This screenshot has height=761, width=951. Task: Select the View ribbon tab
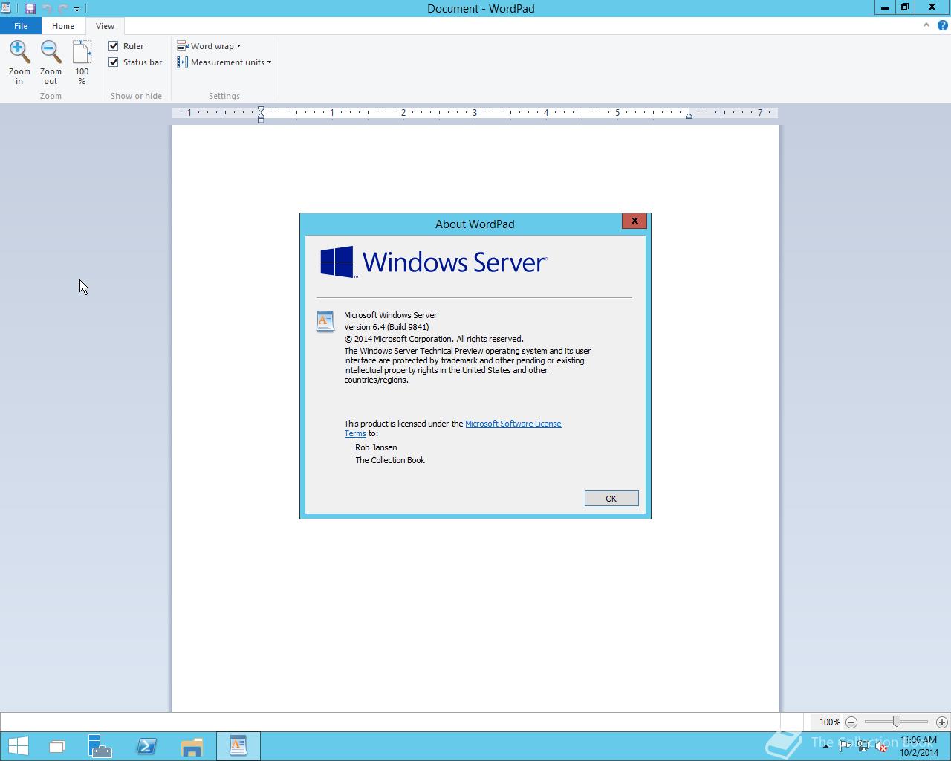pyautogui.click(x=105, y=26)
